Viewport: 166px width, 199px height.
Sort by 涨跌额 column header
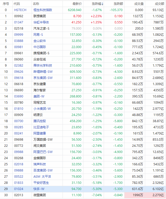tap(118, 4)
